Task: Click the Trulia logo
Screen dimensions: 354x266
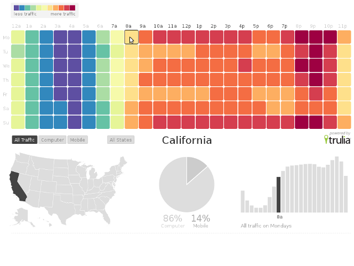Action: coord(337,139)
